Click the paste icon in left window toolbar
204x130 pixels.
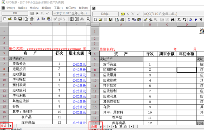tap(48, 19)
